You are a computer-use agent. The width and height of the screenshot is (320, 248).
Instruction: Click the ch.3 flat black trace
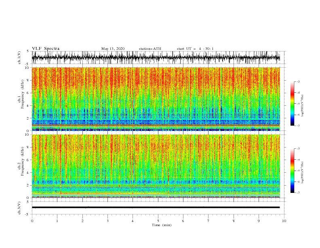click(x=156, y=207)
